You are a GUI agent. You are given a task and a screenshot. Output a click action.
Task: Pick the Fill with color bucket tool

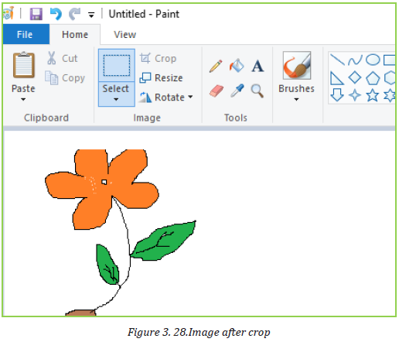(237, 66)
